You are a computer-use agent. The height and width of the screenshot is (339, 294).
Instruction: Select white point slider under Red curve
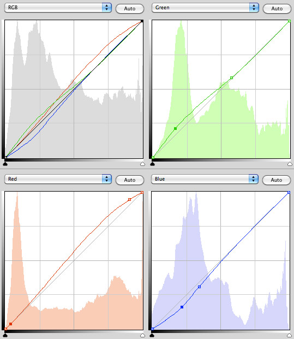[142, 335]
